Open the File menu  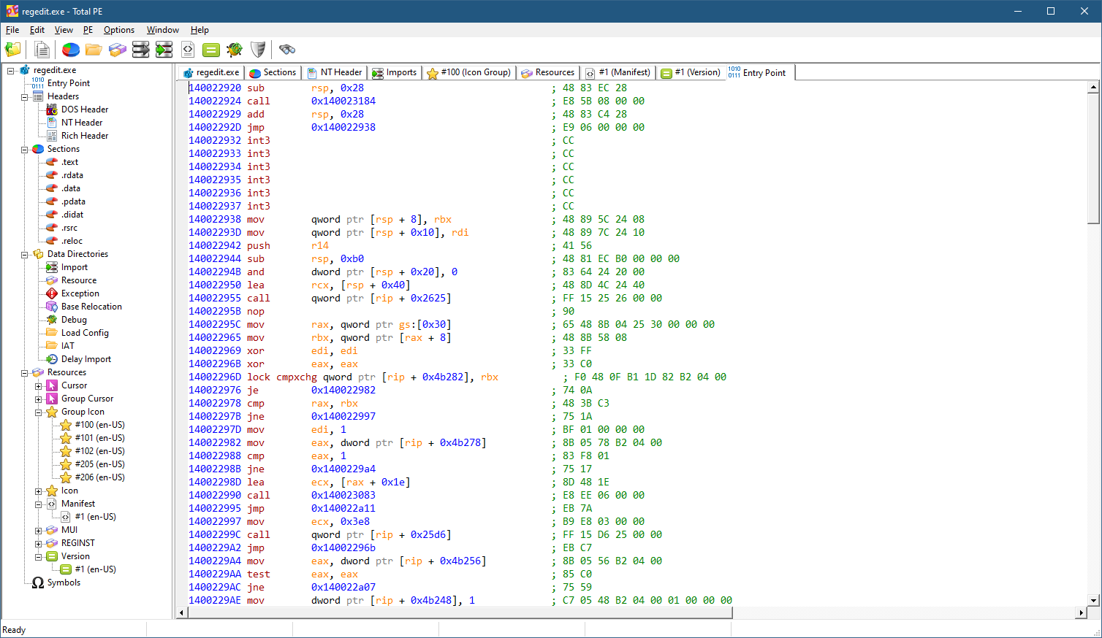pyautogui.click(x=12, y=30)
